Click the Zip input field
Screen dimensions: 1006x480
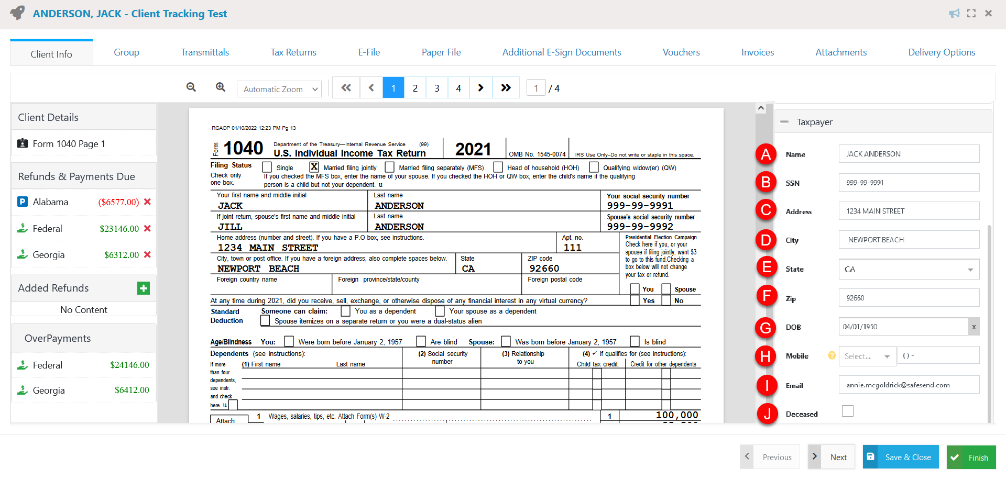[x=909, y=298]
